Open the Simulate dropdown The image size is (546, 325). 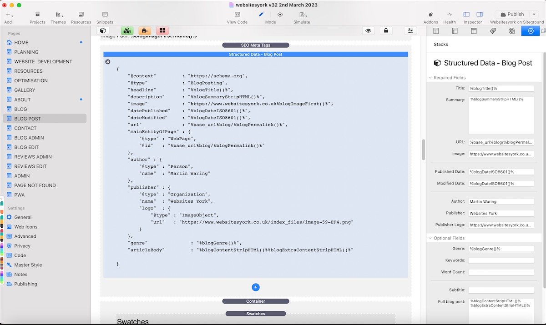302,18
